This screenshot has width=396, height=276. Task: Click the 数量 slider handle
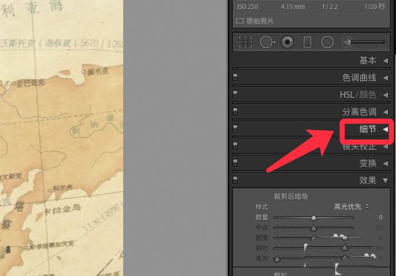(313, 218)
